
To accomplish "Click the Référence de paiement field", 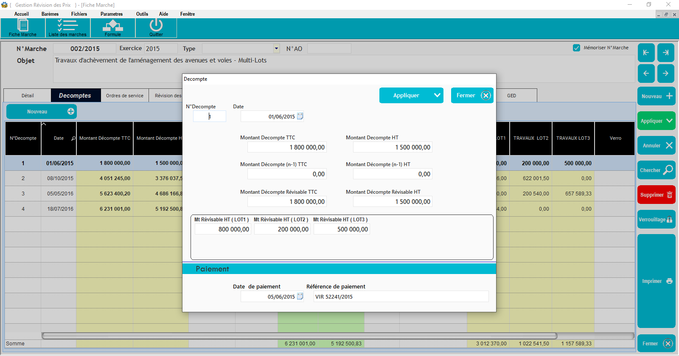I will point(401,297).
